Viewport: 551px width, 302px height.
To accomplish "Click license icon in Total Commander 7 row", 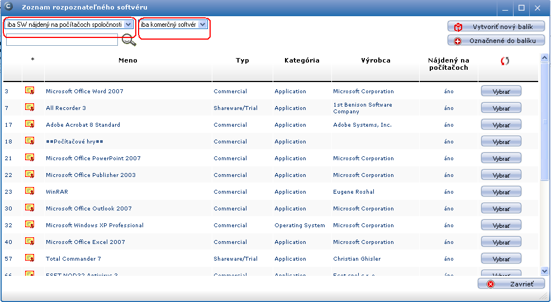I will pyautogui.click(x=30, y=258).
